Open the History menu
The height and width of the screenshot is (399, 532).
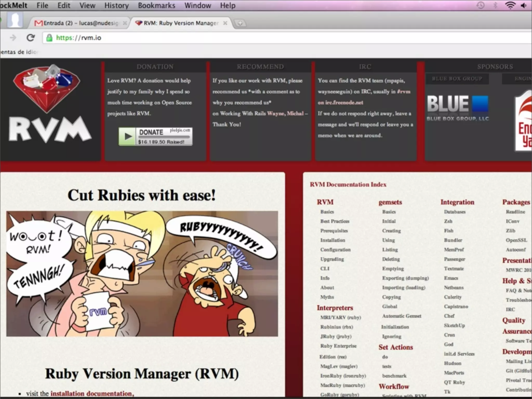(x=116, y=5)
